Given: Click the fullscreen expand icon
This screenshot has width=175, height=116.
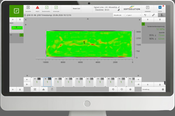Looking at the screenshot, I should [35, 89].
